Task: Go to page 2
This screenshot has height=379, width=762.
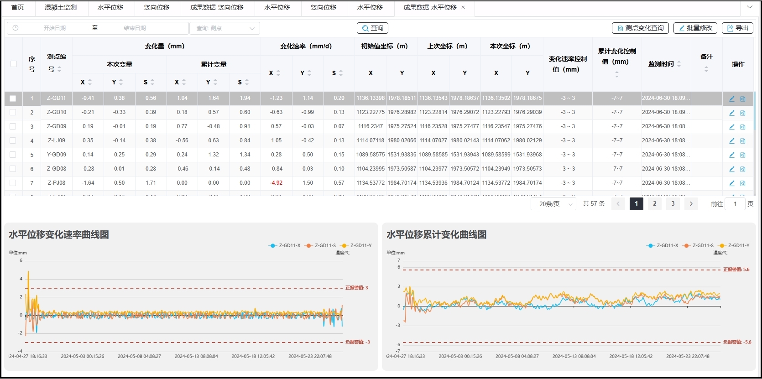Action: (x=655, y=204)
